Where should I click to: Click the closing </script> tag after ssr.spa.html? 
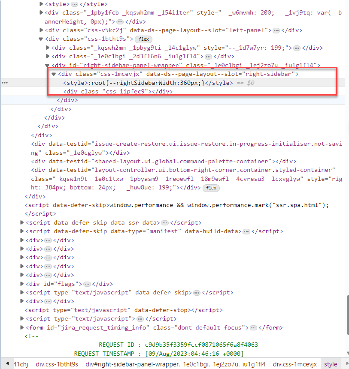[x=40, y=214]
